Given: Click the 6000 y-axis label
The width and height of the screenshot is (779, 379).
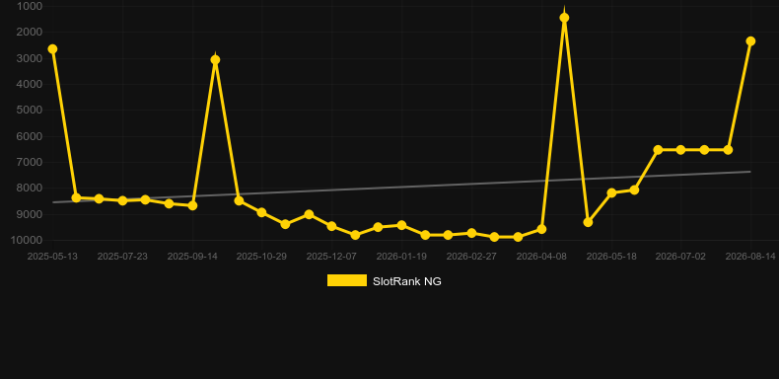Looking at the screenshot, I should coord(30,136).
